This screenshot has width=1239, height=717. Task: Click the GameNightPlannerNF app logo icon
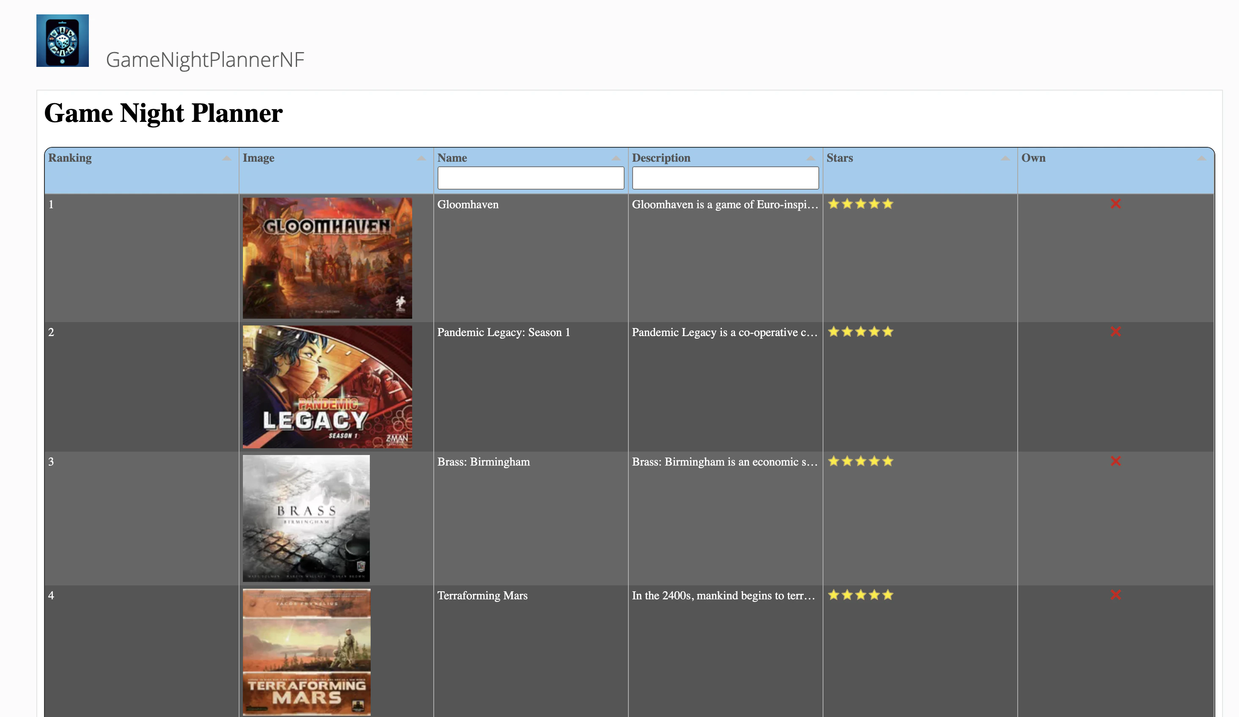pyautogui.click(x=63, y=40)
